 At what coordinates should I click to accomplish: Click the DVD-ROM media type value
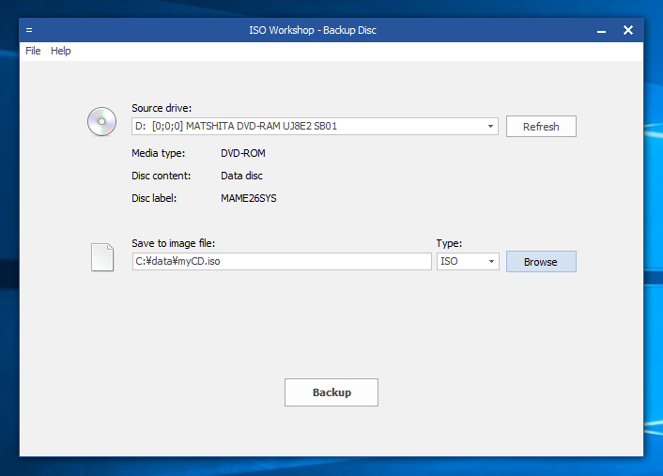pyautogui.click(x=243, y=153)
